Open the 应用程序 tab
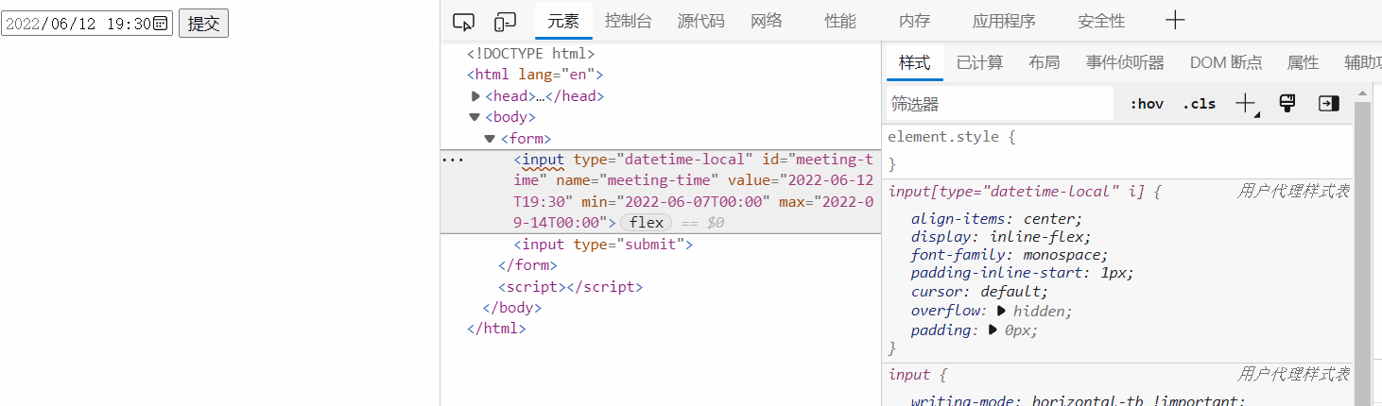The width and height of the screenshot is (1382, 406). [x=1004, y=21]
